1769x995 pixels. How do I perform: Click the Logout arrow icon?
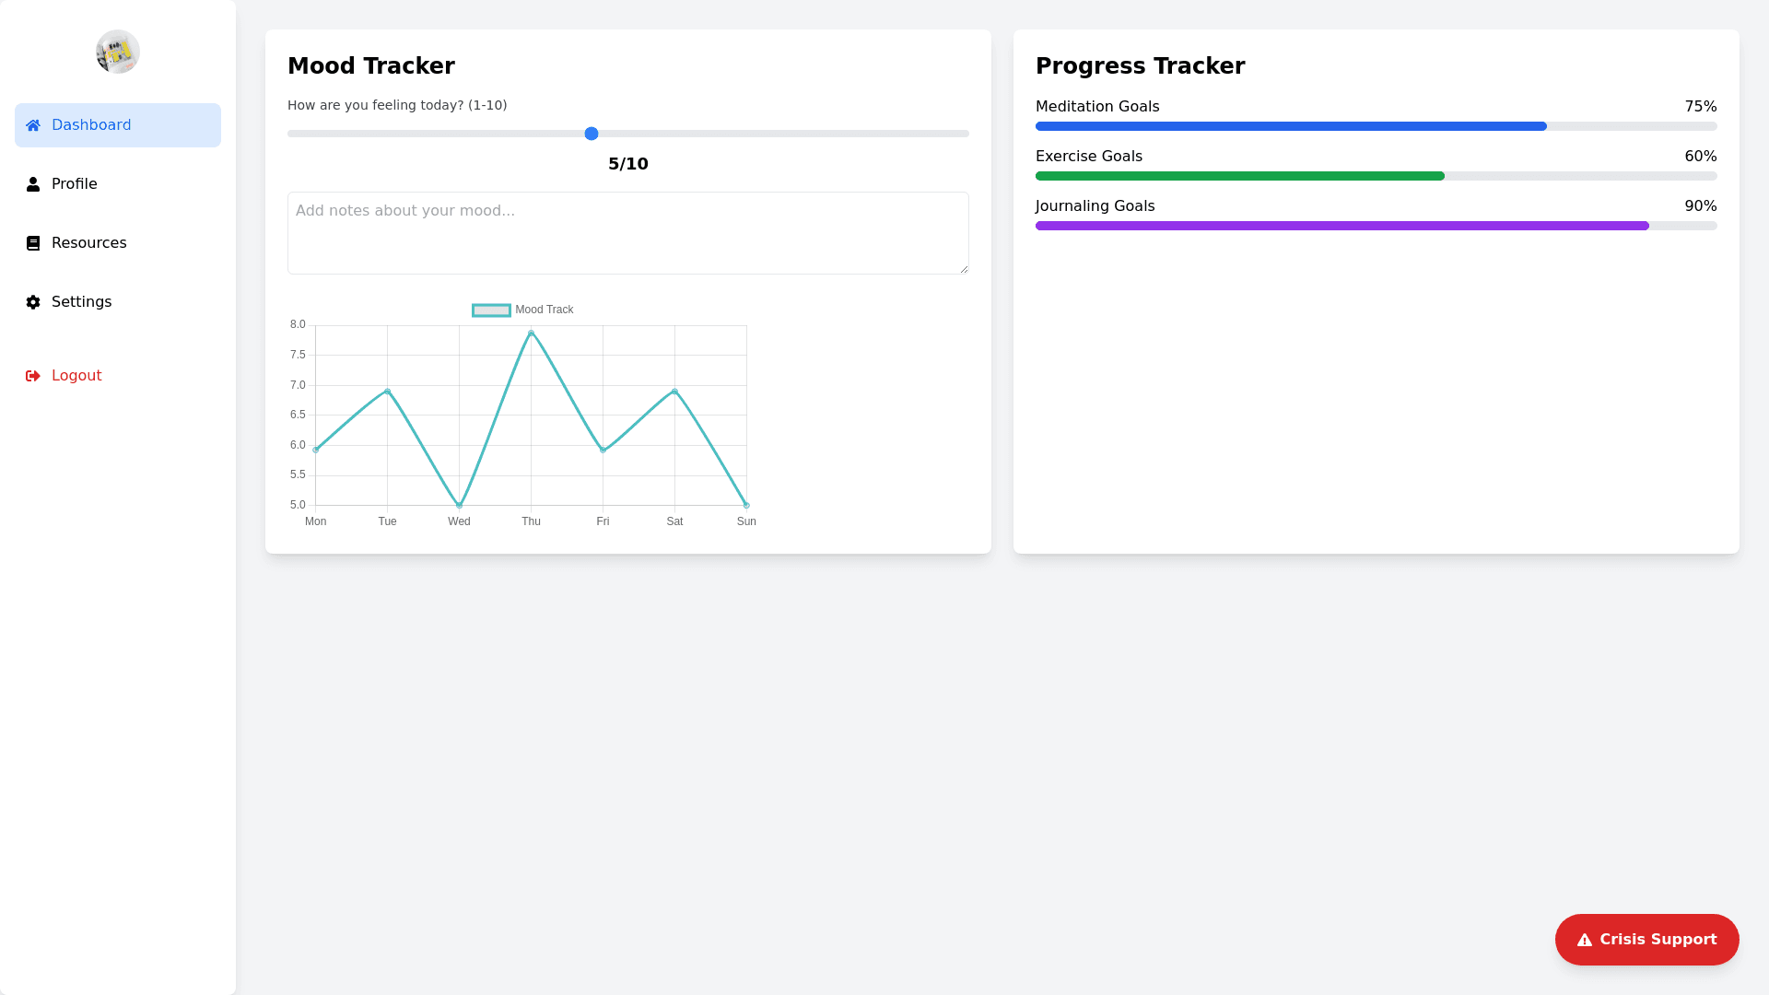(33, 376)
